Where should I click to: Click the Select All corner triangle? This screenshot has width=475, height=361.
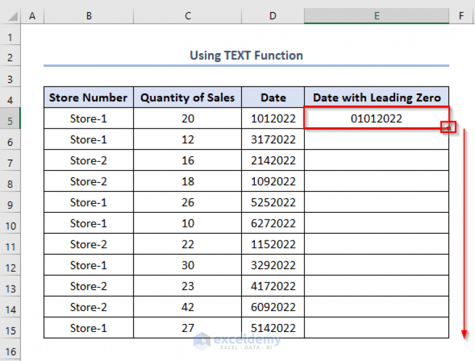(x=13, y=16)
